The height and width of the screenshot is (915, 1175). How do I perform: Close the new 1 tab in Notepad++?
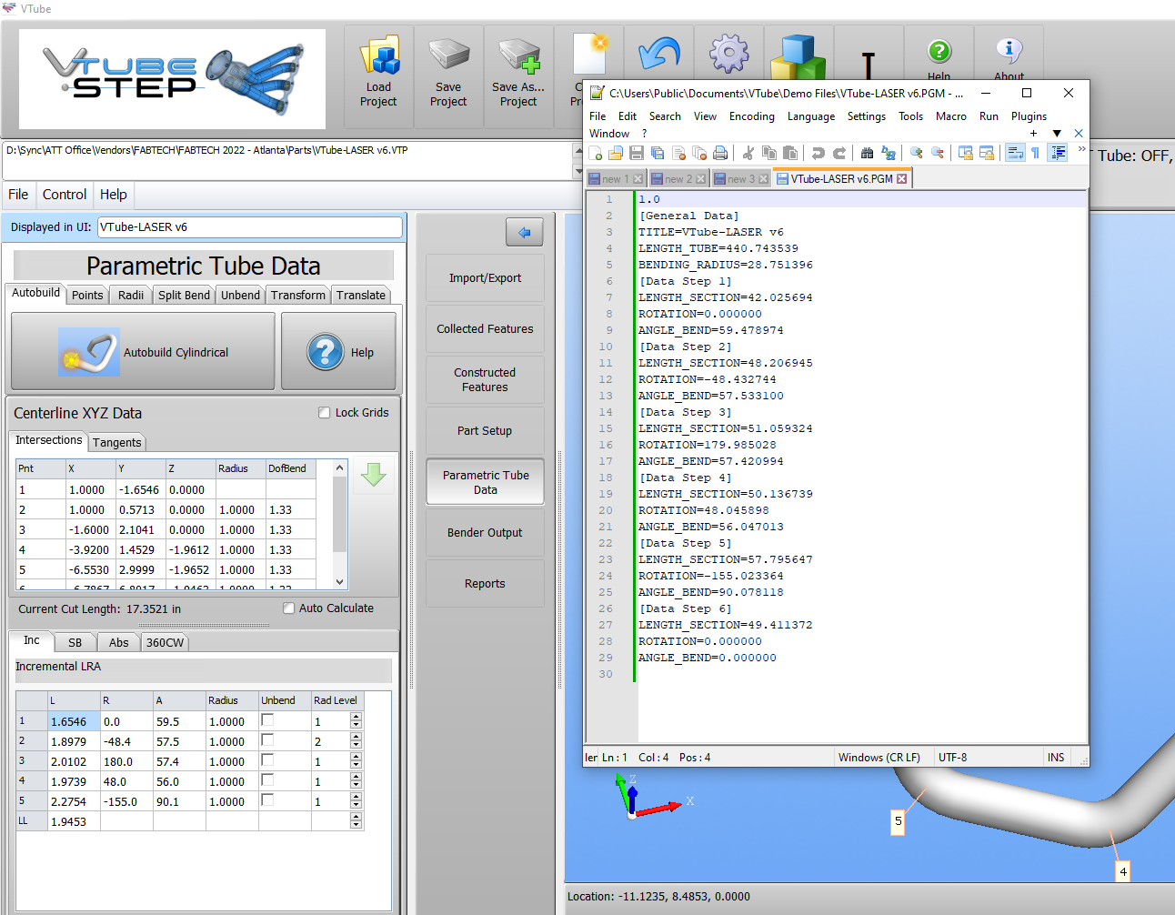638,179
